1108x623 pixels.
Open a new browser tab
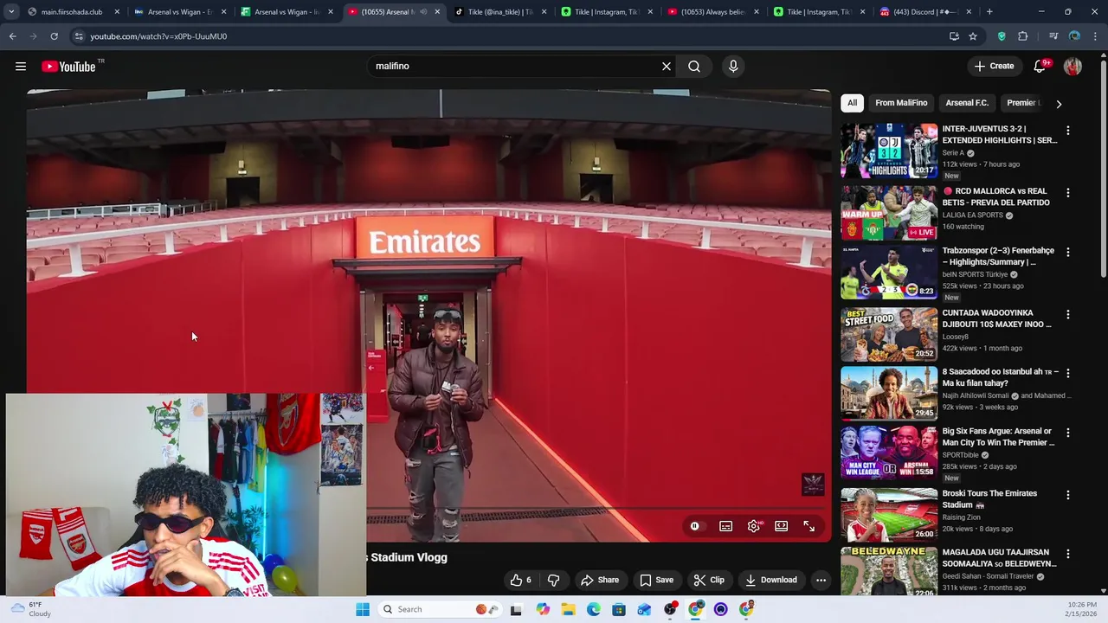989,12
